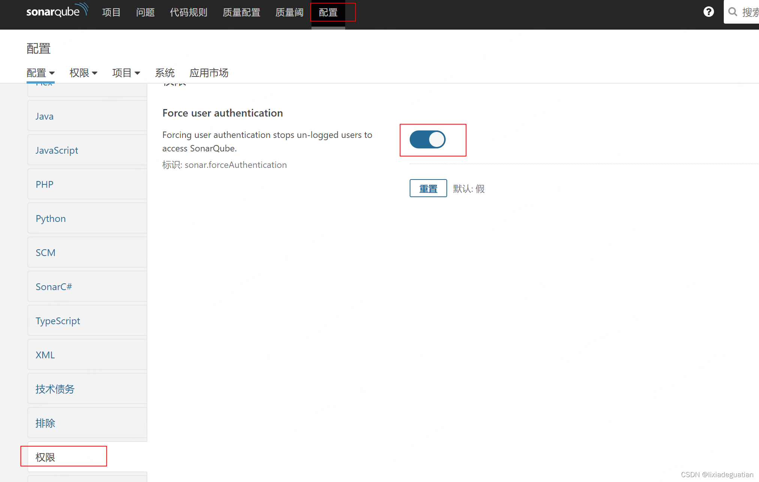The width and height of the screenshot is (759, 482).
Task: Open 质量配置 in top navigation
Action: pyautogui.click(x=241, y=12)
